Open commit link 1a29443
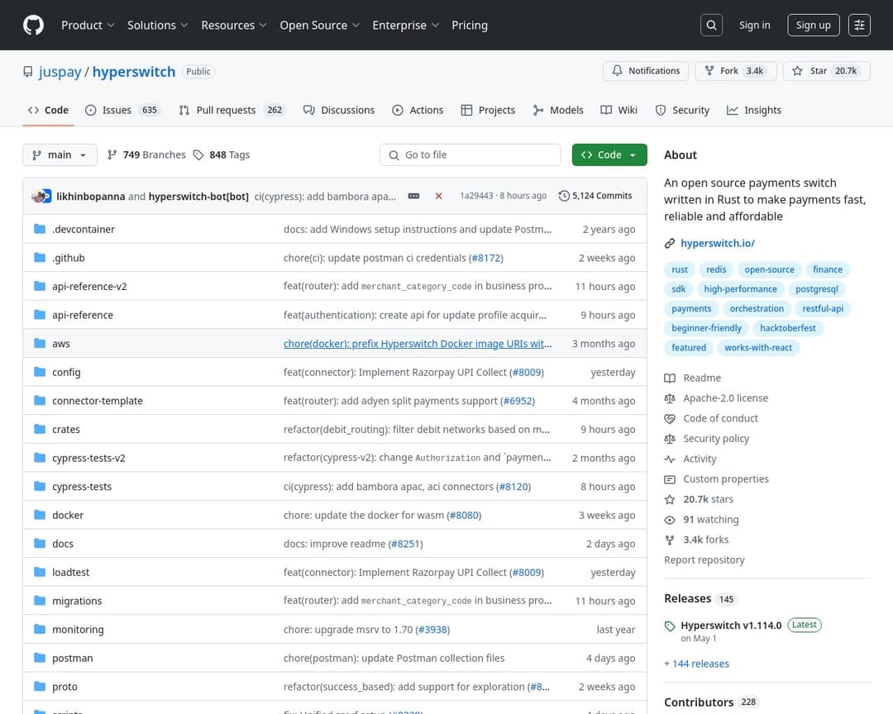The width and height of the screenshot is (893, 714). 476,196
